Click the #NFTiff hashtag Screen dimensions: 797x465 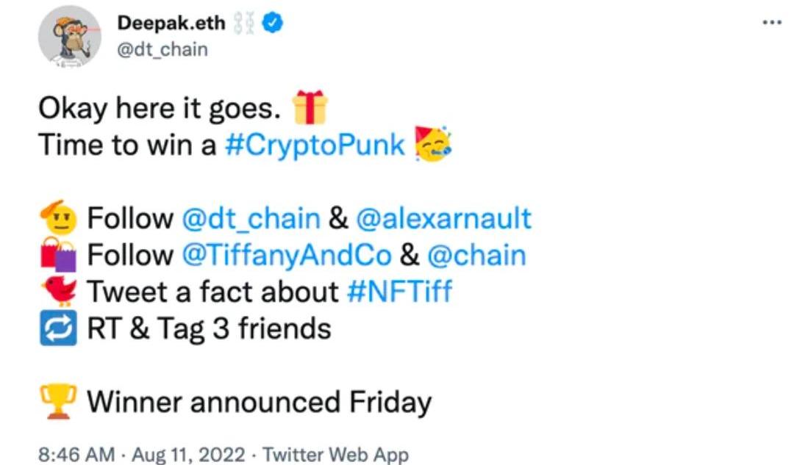399,292
